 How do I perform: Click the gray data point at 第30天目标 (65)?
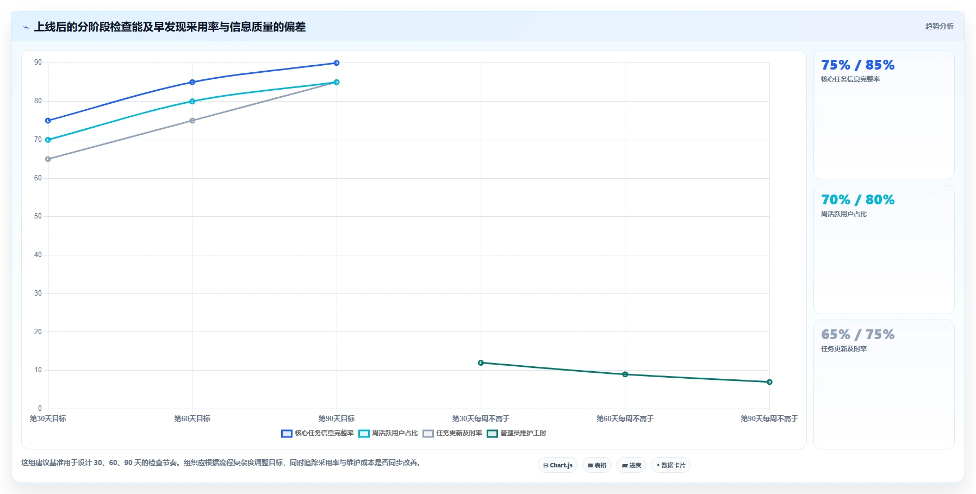pos(48,159)
